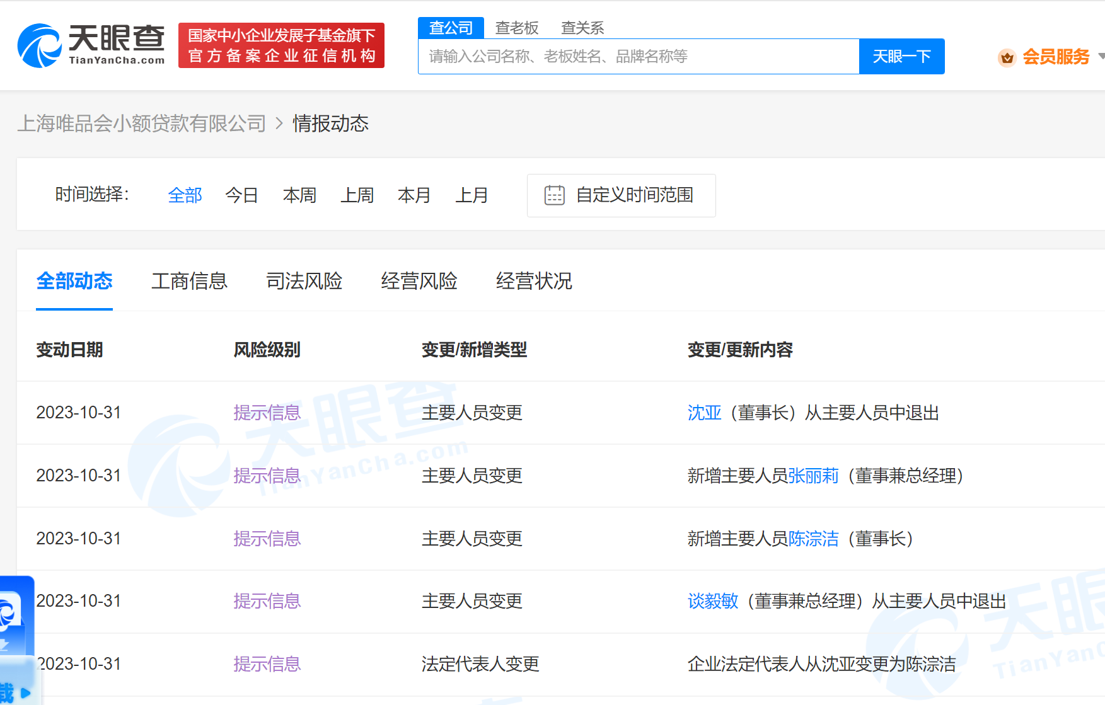Click the 变更/更新内容 column header

(740, 350)
